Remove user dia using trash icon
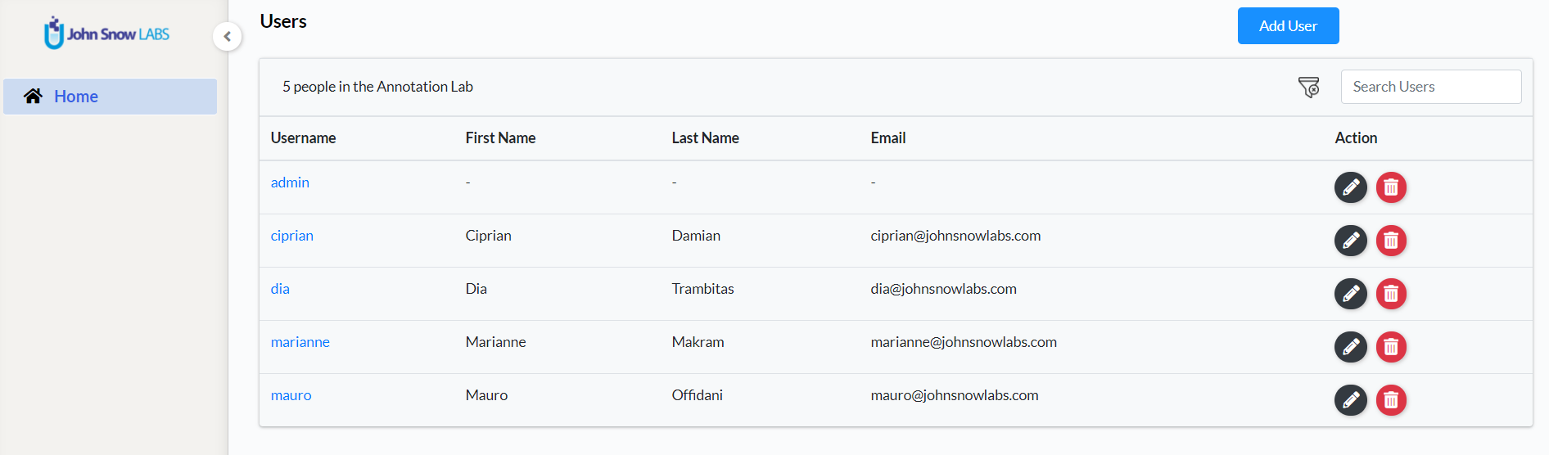 coord(1391,294)
